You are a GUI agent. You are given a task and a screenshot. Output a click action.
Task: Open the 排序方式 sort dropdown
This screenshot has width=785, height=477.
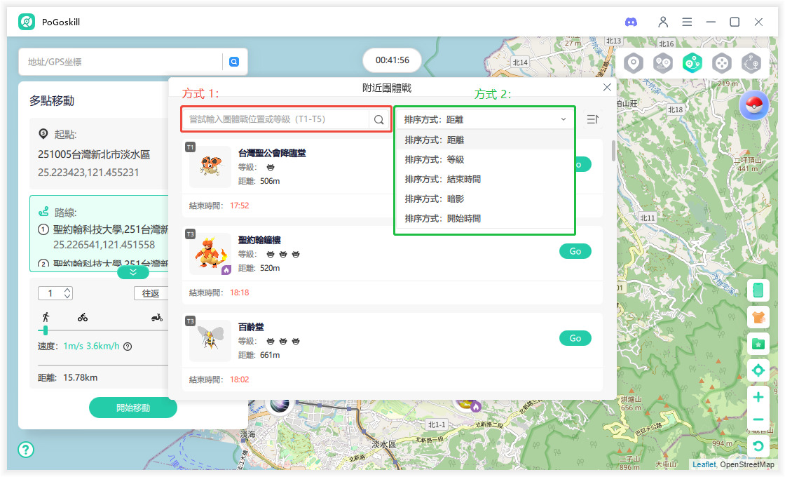click(484, 119)
